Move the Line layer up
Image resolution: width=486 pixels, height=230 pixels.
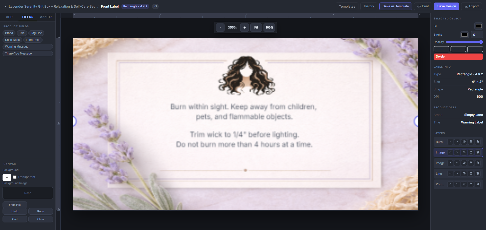tap(450, 174)
